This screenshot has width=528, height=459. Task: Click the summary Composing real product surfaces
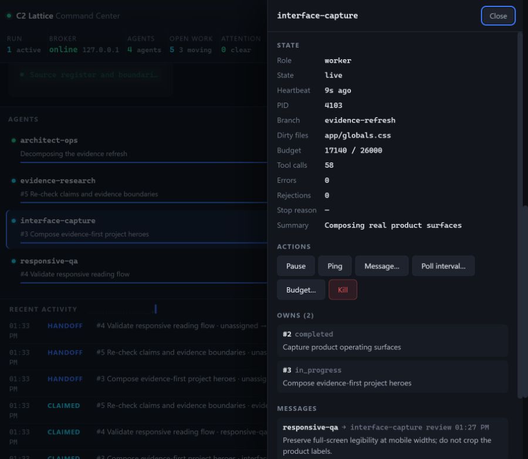pos(393,225)
